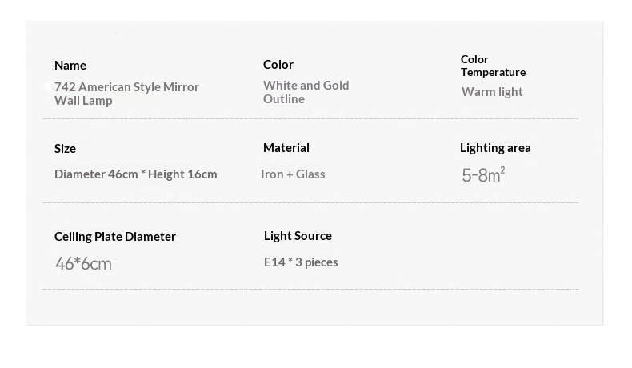Click Diameter 46cm * Height 16cm text
The width and height of the screenshot is (632, 368).
[x=136, y=174]
